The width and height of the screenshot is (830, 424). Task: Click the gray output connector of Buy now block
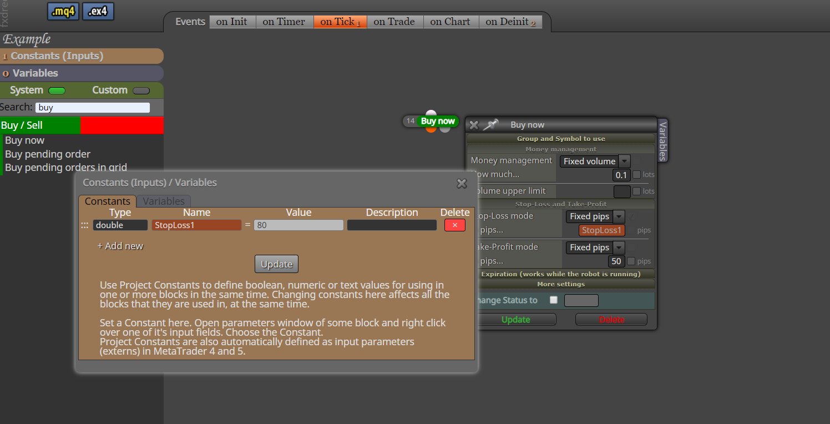[445, 129]
